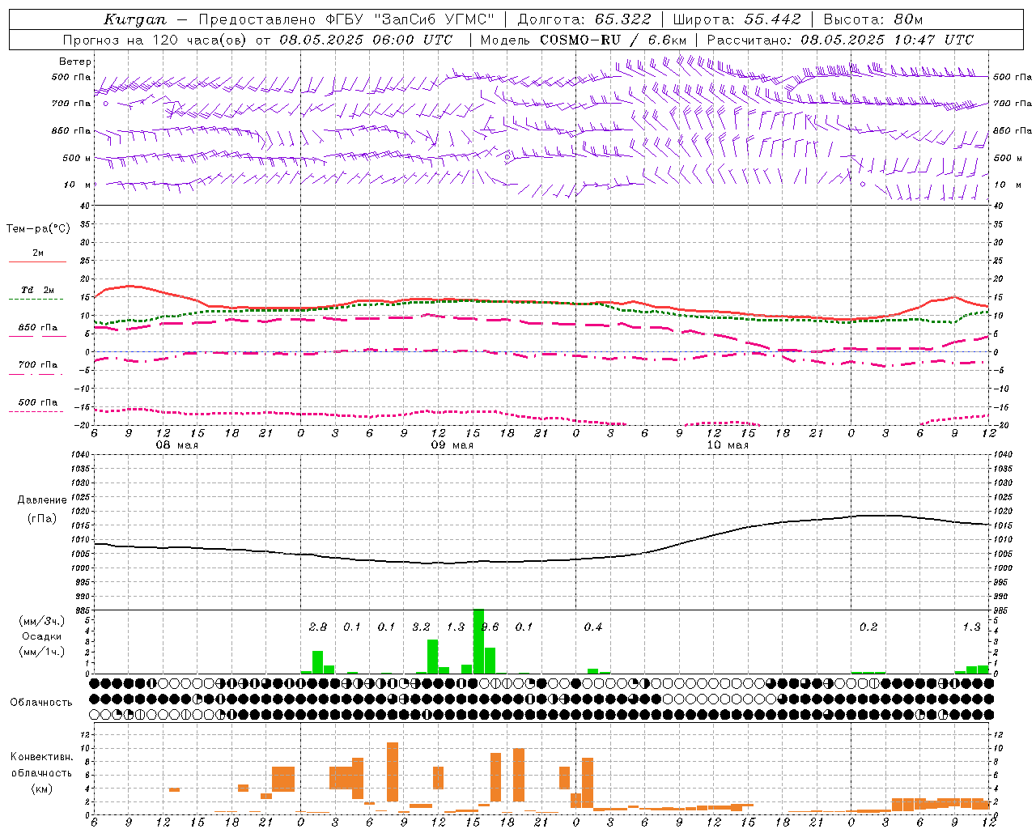Select the Тем-ра(°C) temperature axis label
Image resolution: width=1036 pixels, height=829 pixels.
pyautogui.click(x=38, y=229)
